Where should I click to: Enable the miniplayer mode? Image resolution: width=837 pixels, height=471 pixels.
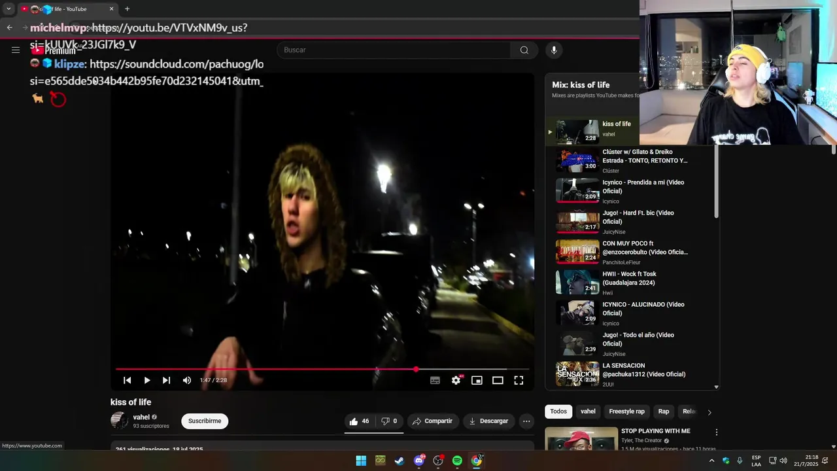point(477,380)
